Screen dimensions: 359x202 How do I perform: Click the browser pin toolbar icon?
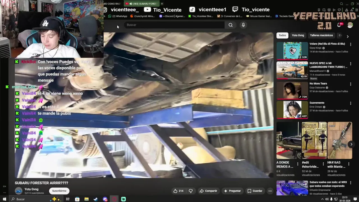tap(319, 10)
